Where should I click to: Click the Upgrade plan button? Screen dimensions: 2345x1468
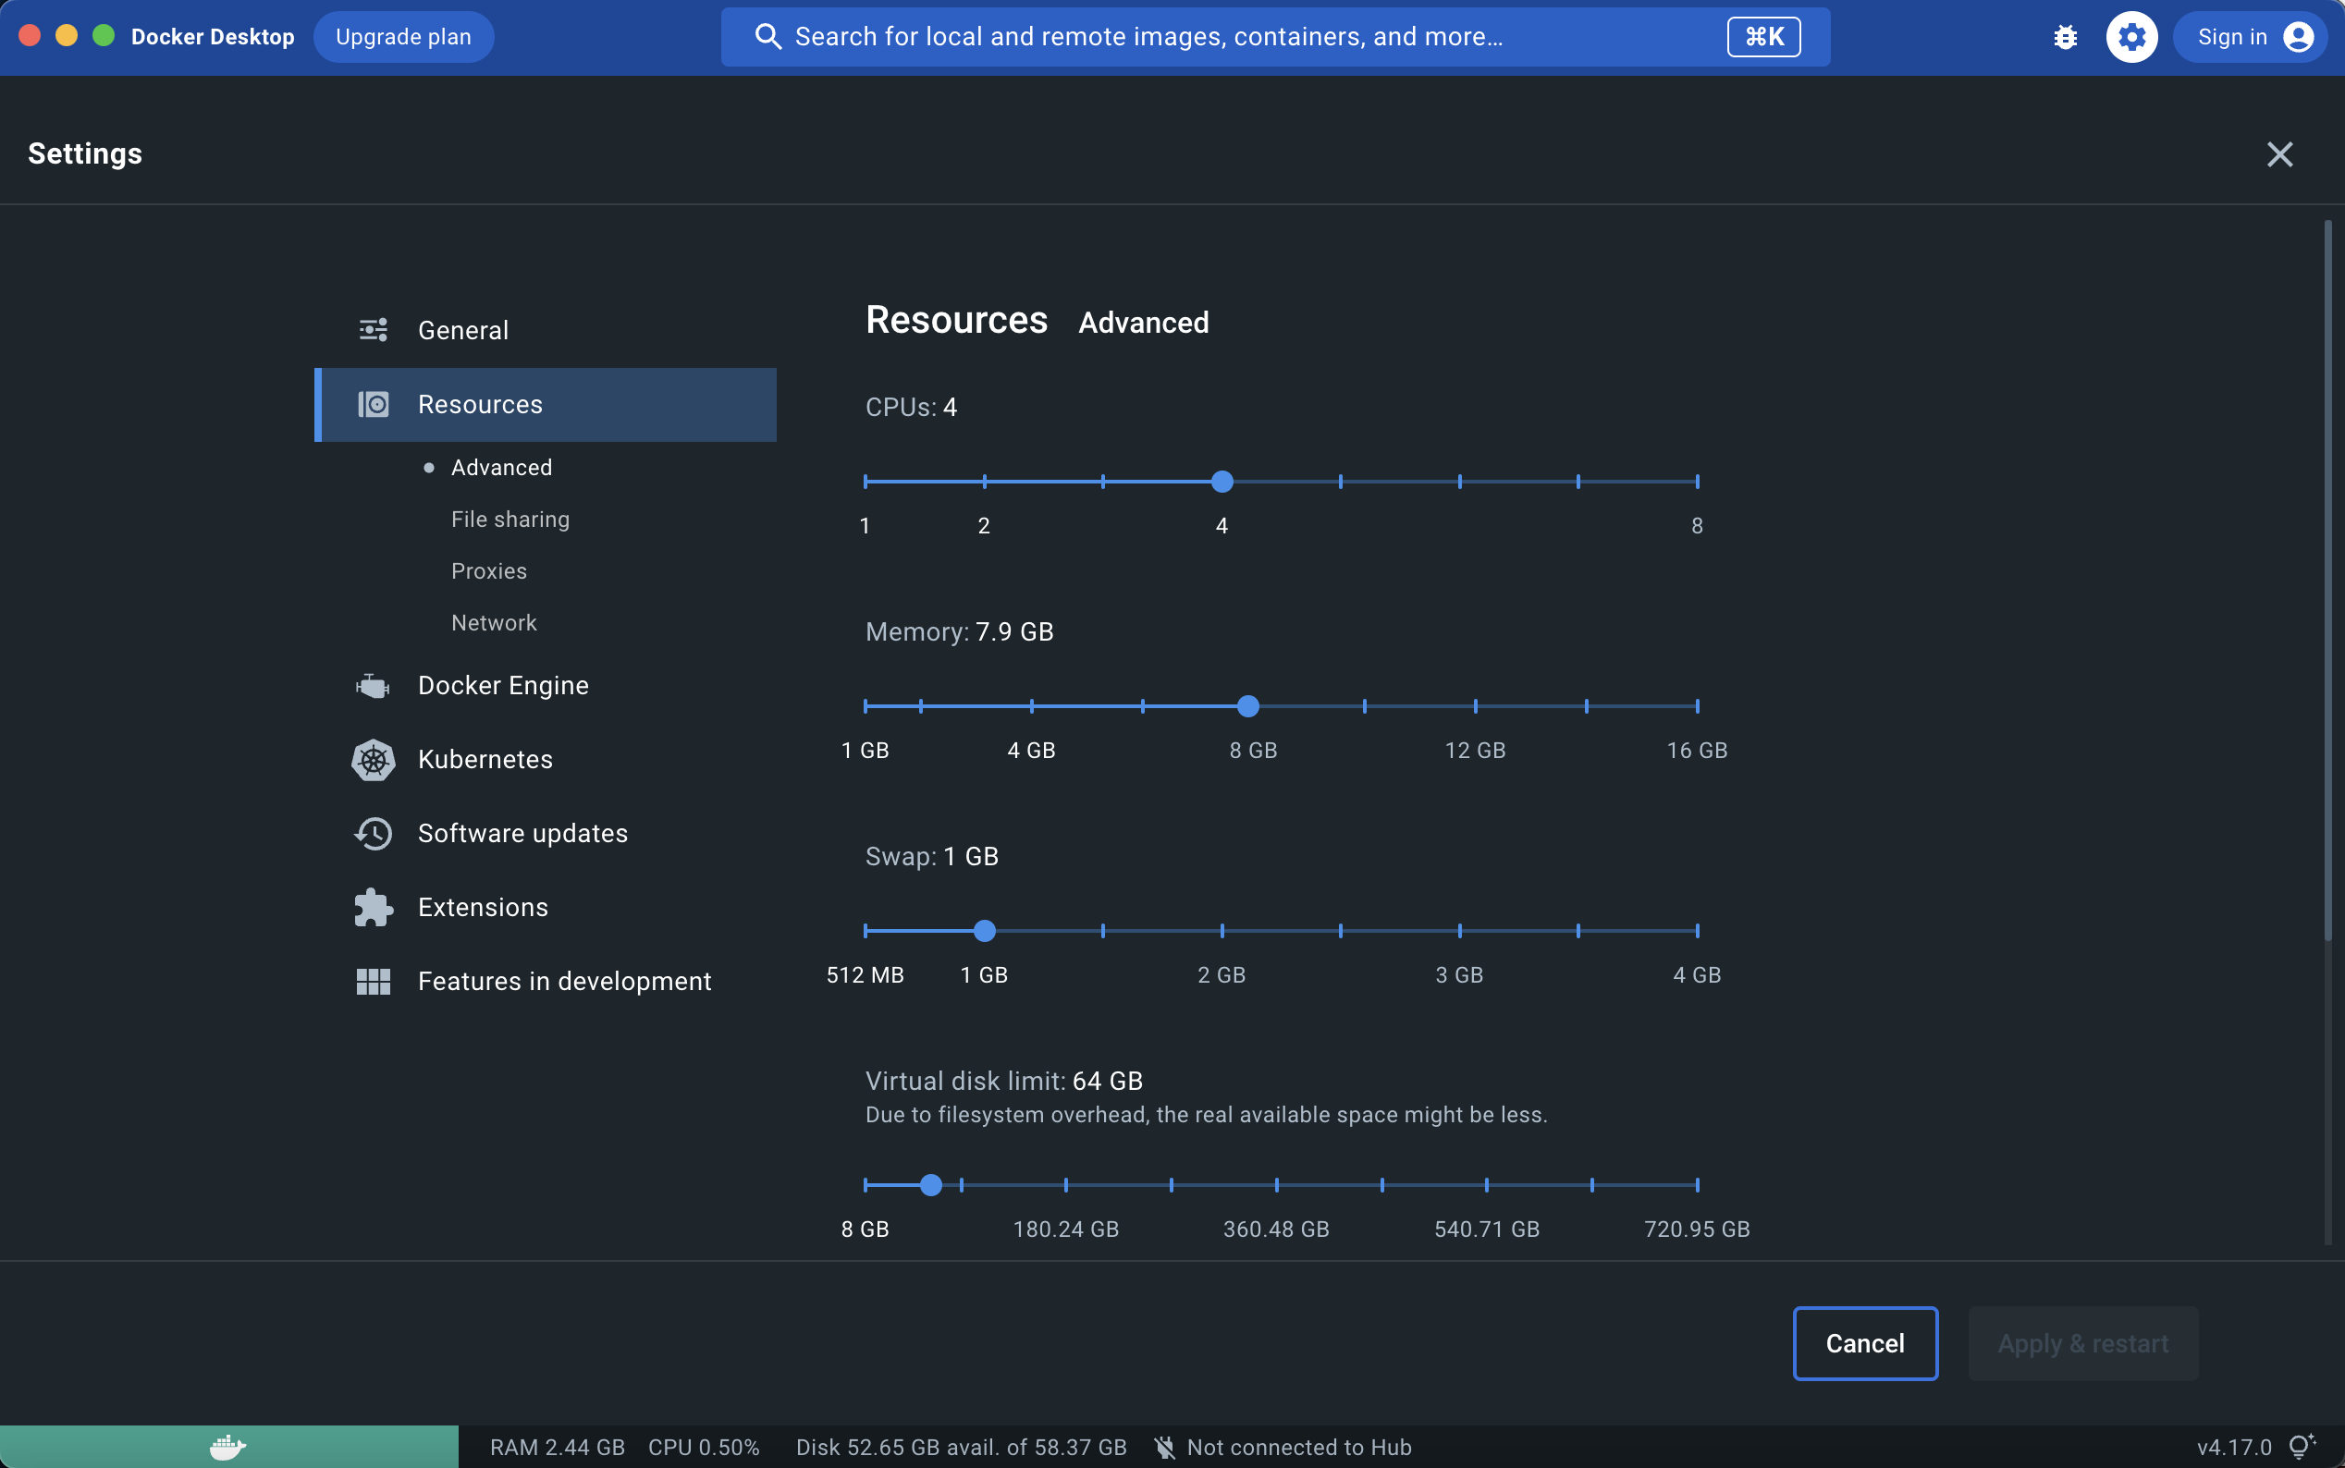(x=403, y=37)
